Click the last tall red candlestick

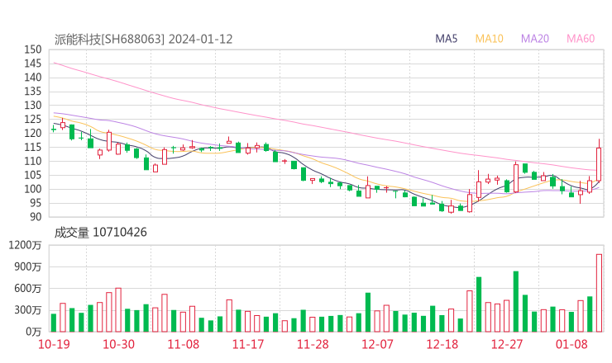pos(599,164)
